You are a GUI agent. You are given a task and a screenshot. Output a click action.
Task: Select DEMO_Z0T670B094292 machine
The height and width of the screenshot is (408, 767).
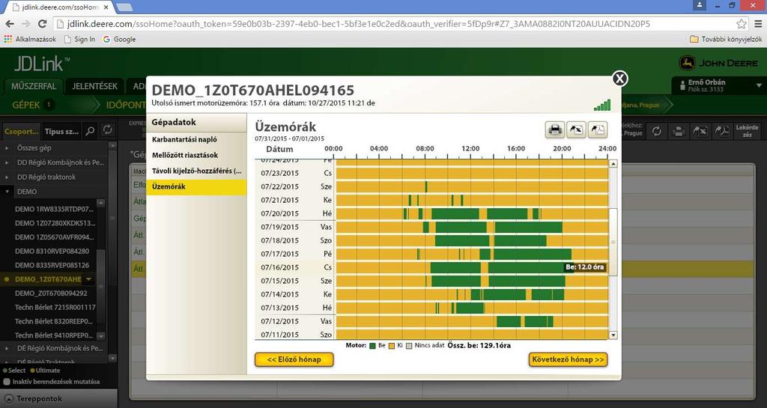pos(51,293)
